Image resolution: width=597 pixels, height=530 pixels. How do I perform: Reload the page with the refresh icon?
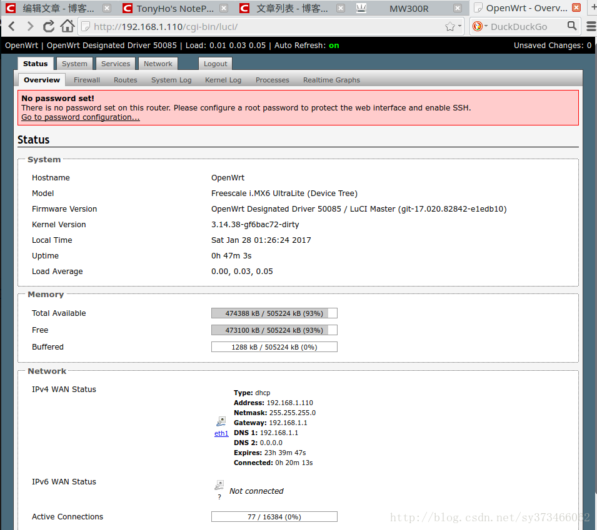(48, 26)
